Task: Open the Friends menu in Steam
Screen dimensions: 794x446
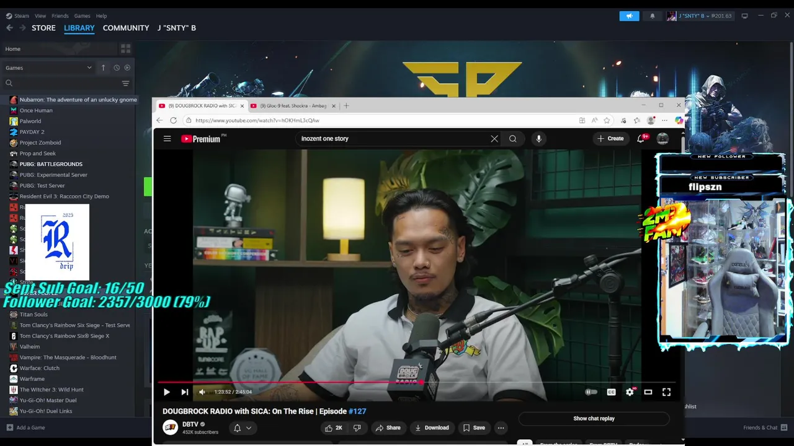Action: [x=60, y=15]
